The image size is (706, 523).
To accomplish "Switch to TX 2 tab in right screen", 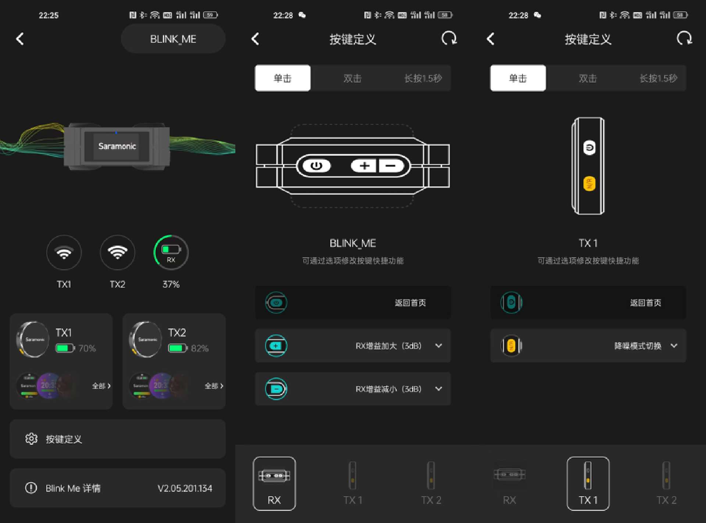I will coord(666,484).
